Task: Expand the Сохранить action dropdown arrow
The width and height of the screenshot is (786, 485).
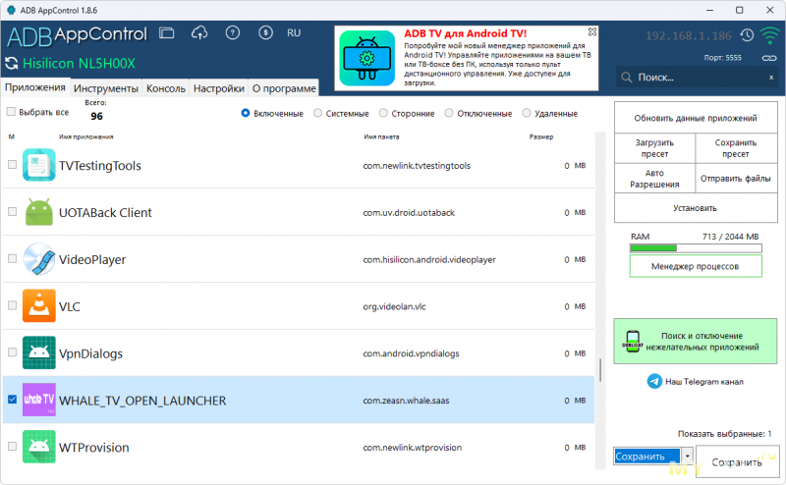Action: tap(687, 457)
